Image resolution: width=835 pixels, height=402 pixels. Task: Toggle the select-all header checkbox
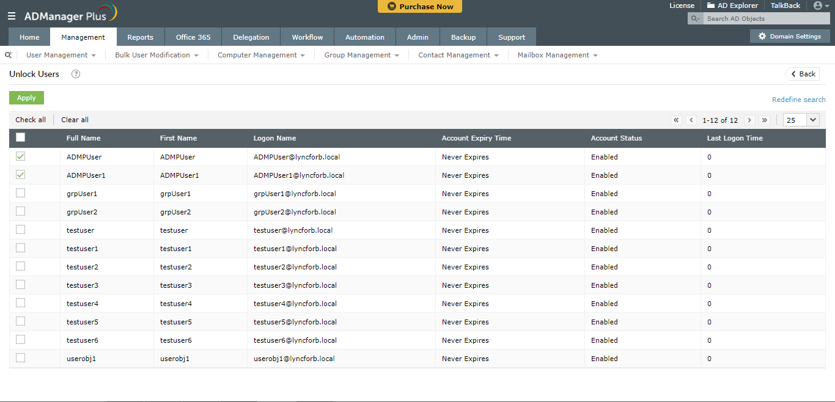(21, 137)
